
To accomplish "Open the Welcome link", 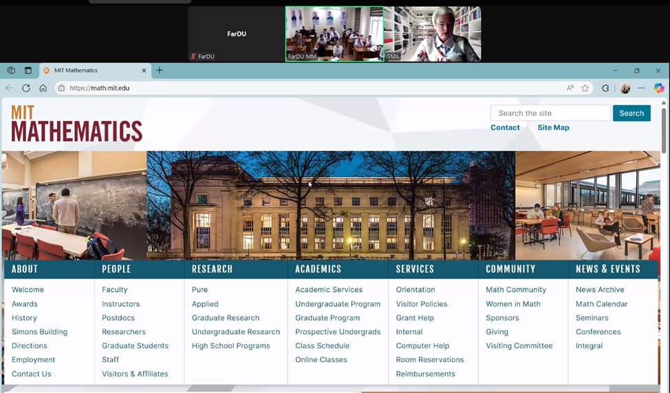I will 28,290.
